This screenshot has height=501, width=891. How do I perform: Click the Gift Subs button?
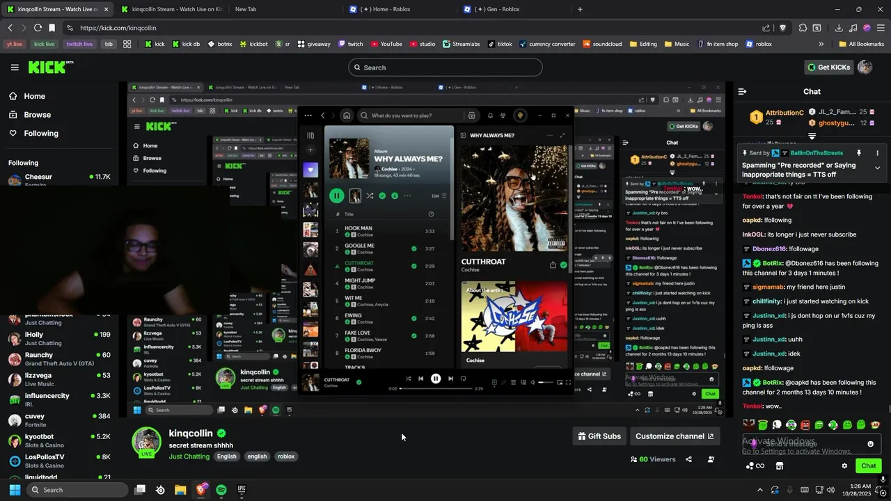click(x=599, y=436)
